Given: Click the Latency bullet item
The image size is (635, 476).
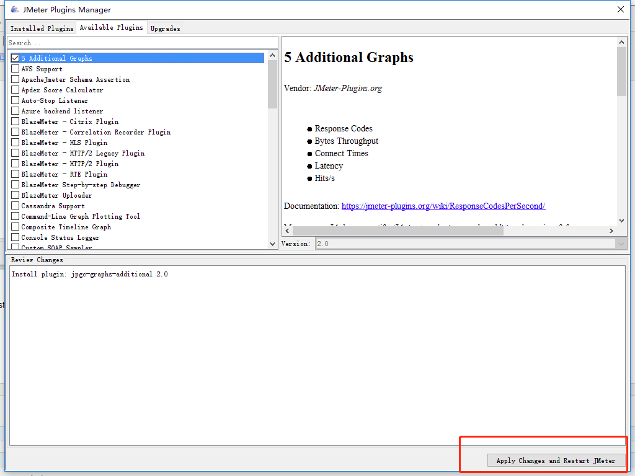Looking at the screenshot, I should point(329,166).
